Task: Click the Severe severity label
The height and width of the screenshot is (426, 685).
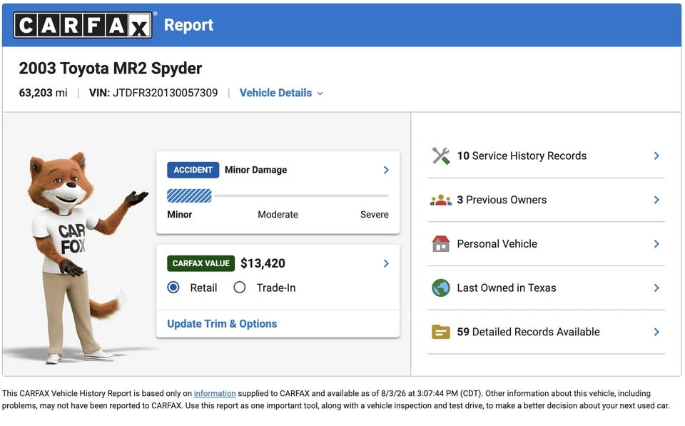Action: click(x=375, y=215)
